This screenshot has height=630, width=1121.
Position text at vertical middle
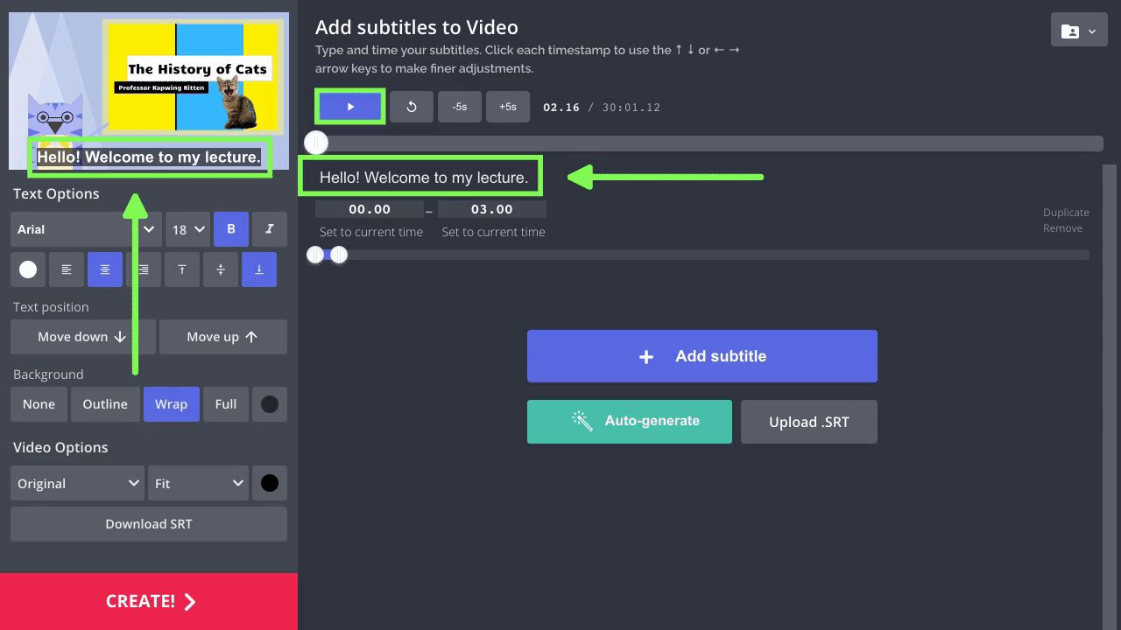(x=221, y=269)
